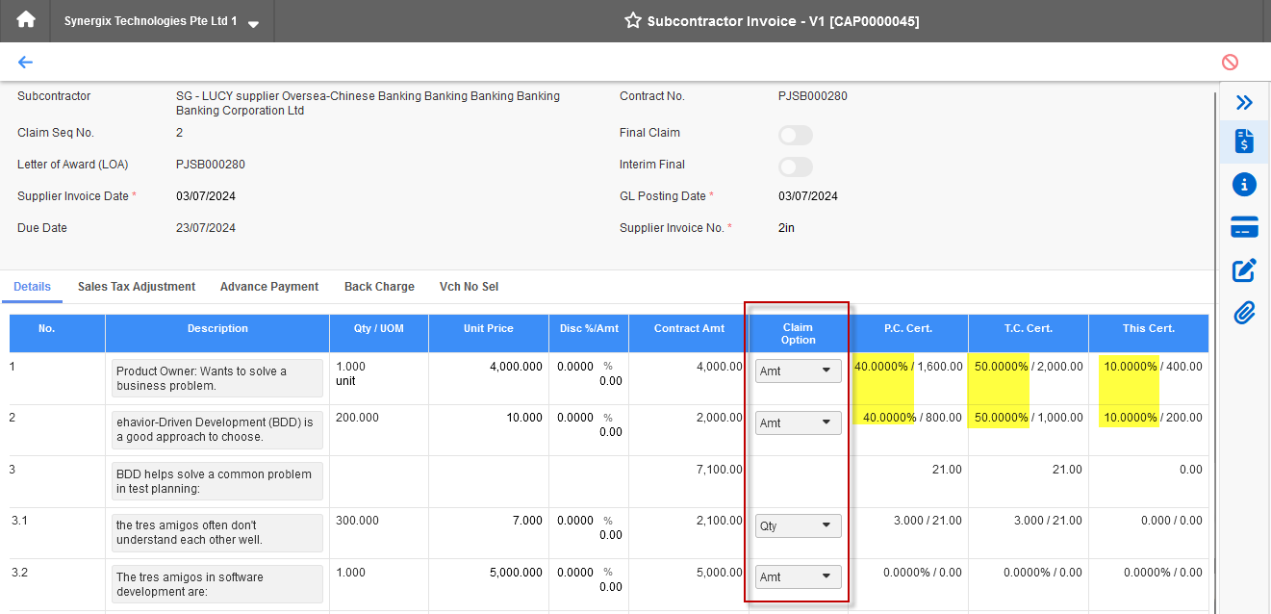
Task: Click the home icon in the top bar
Action: point(24,19)
